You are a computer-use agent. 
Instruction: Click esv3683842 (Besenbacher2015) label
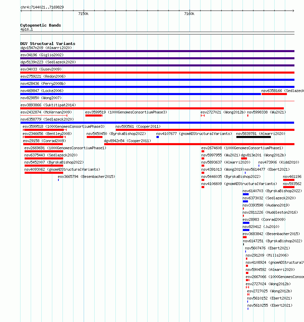tap(271, 234)
